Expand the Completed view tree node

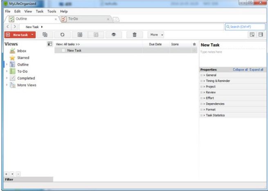(7, 78)
